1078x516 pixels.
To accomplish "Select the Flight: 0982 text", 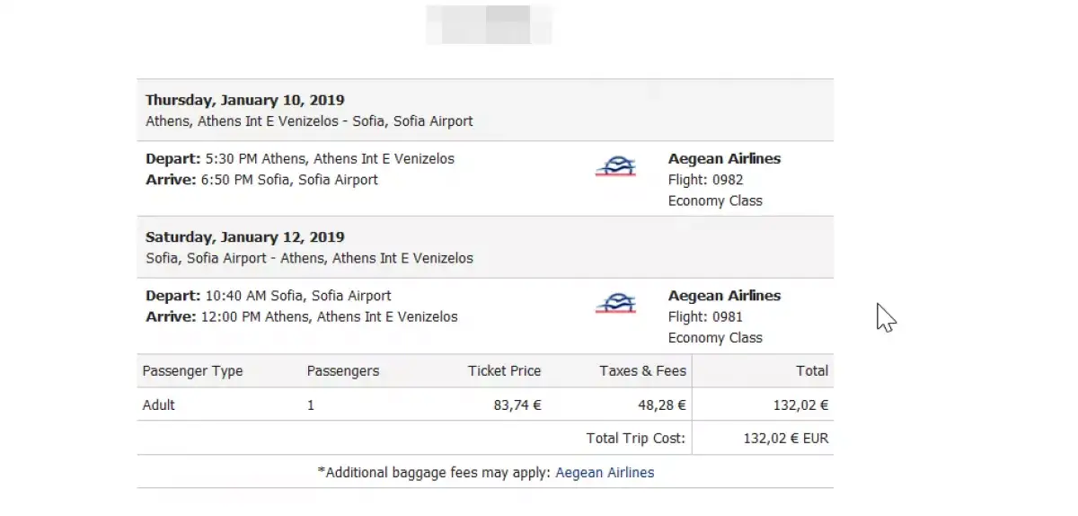I will pos(706,180).
